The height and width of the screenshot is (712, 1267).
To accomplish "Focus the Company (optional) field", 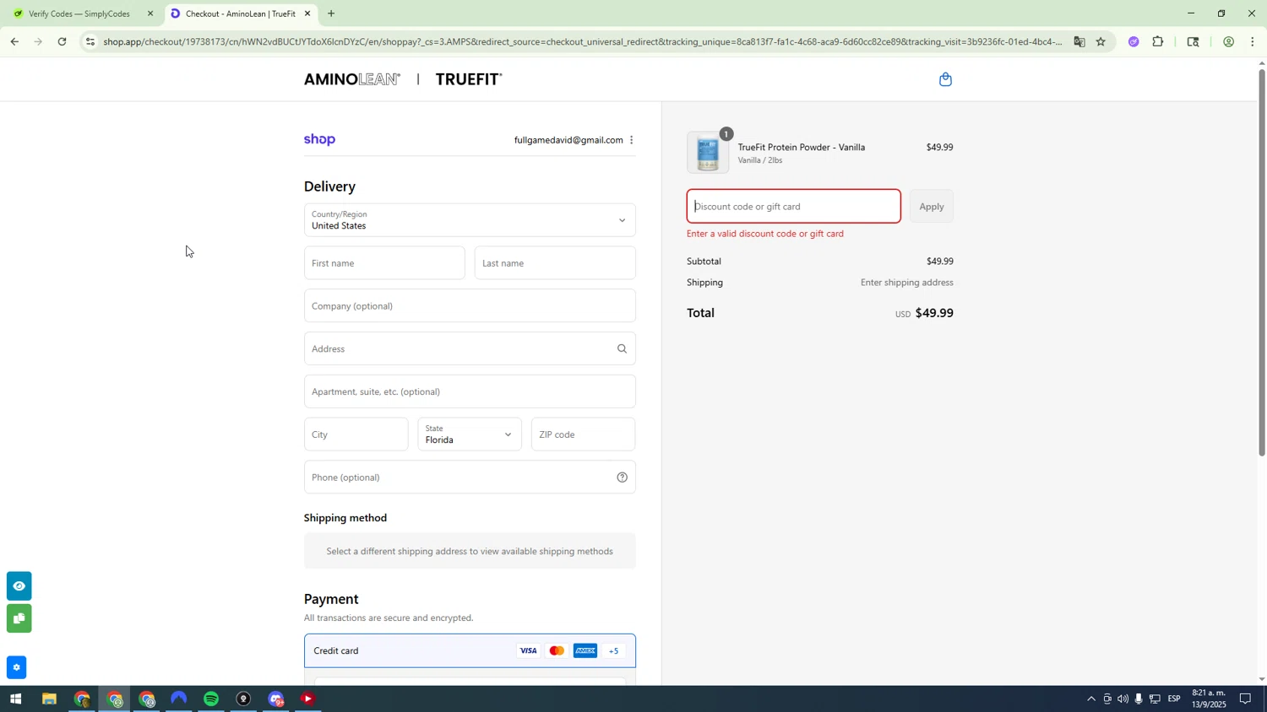I will pyautogui.click(x=470, y=306).
